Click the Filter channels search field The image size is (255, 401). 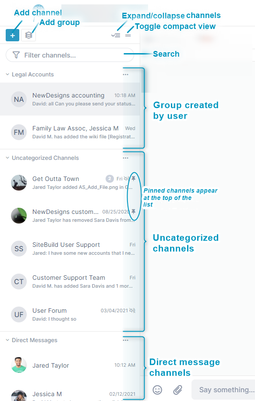click(x=70, y=55)
